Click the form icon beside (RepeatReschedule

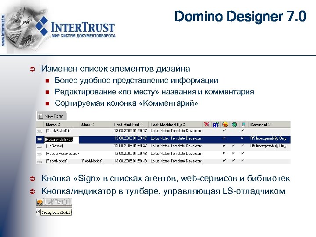coord(39,154)
